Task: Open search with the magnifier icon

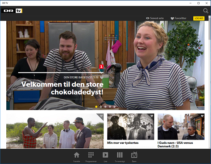Action: [x=206, y=11]
